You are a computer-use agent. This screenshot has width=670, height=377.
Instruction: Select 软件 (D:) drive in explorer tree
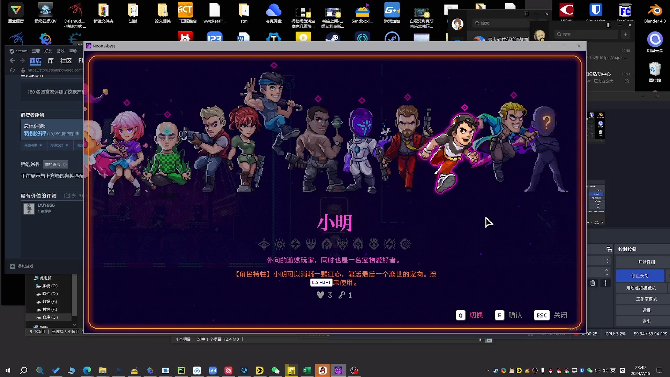pyautogui.click(x=46, y=294)
